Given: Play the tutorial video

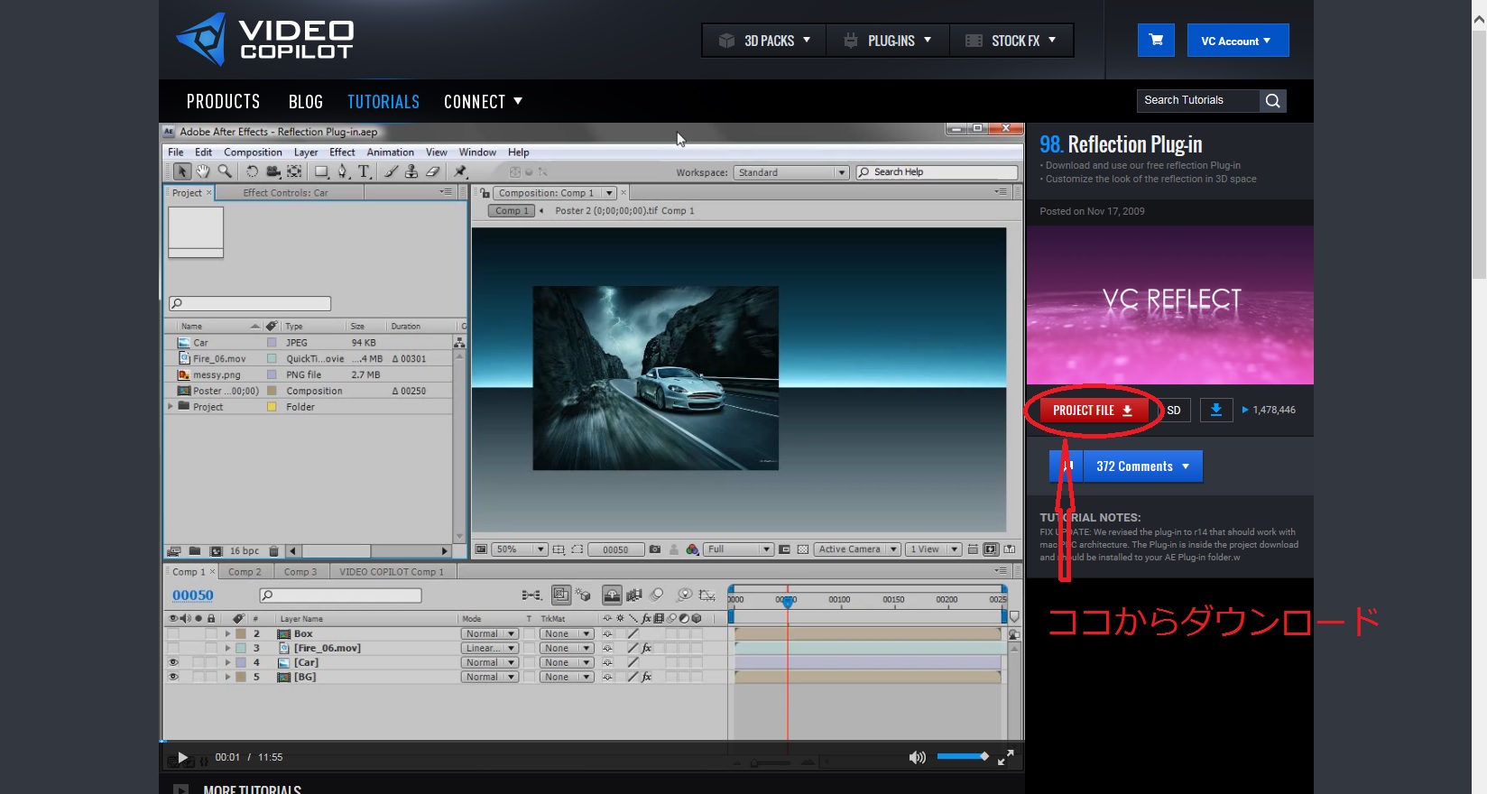Looking at the screenshot, I should tap(182, 757).
